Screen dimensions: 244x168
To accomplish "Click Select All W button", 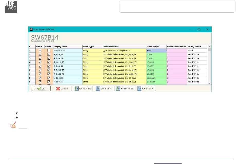I will point(125,89).
